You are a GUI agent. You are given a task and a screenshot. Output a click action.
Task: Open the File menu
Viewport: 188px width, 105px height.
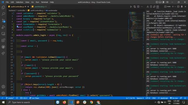(7, 2)
